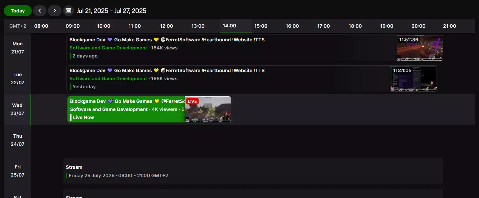
Task: Select the 15:00 time column header
Action: point(261,26)
